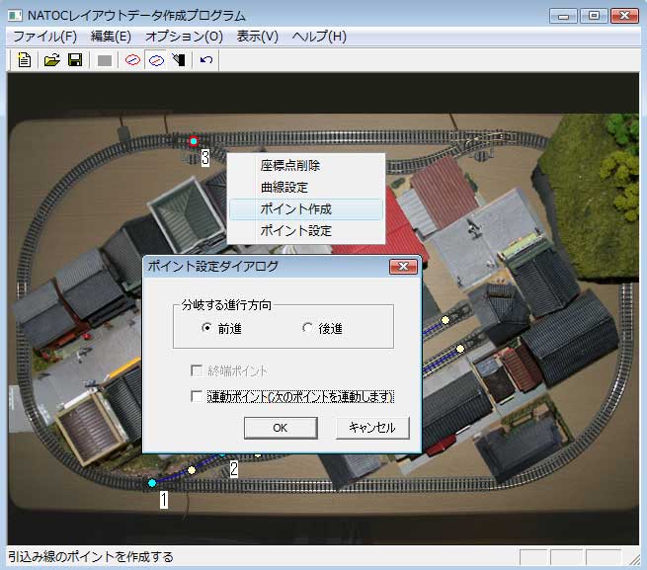Click the Undo arrow icon
The image size is (647, 570).
coord(205,60)
